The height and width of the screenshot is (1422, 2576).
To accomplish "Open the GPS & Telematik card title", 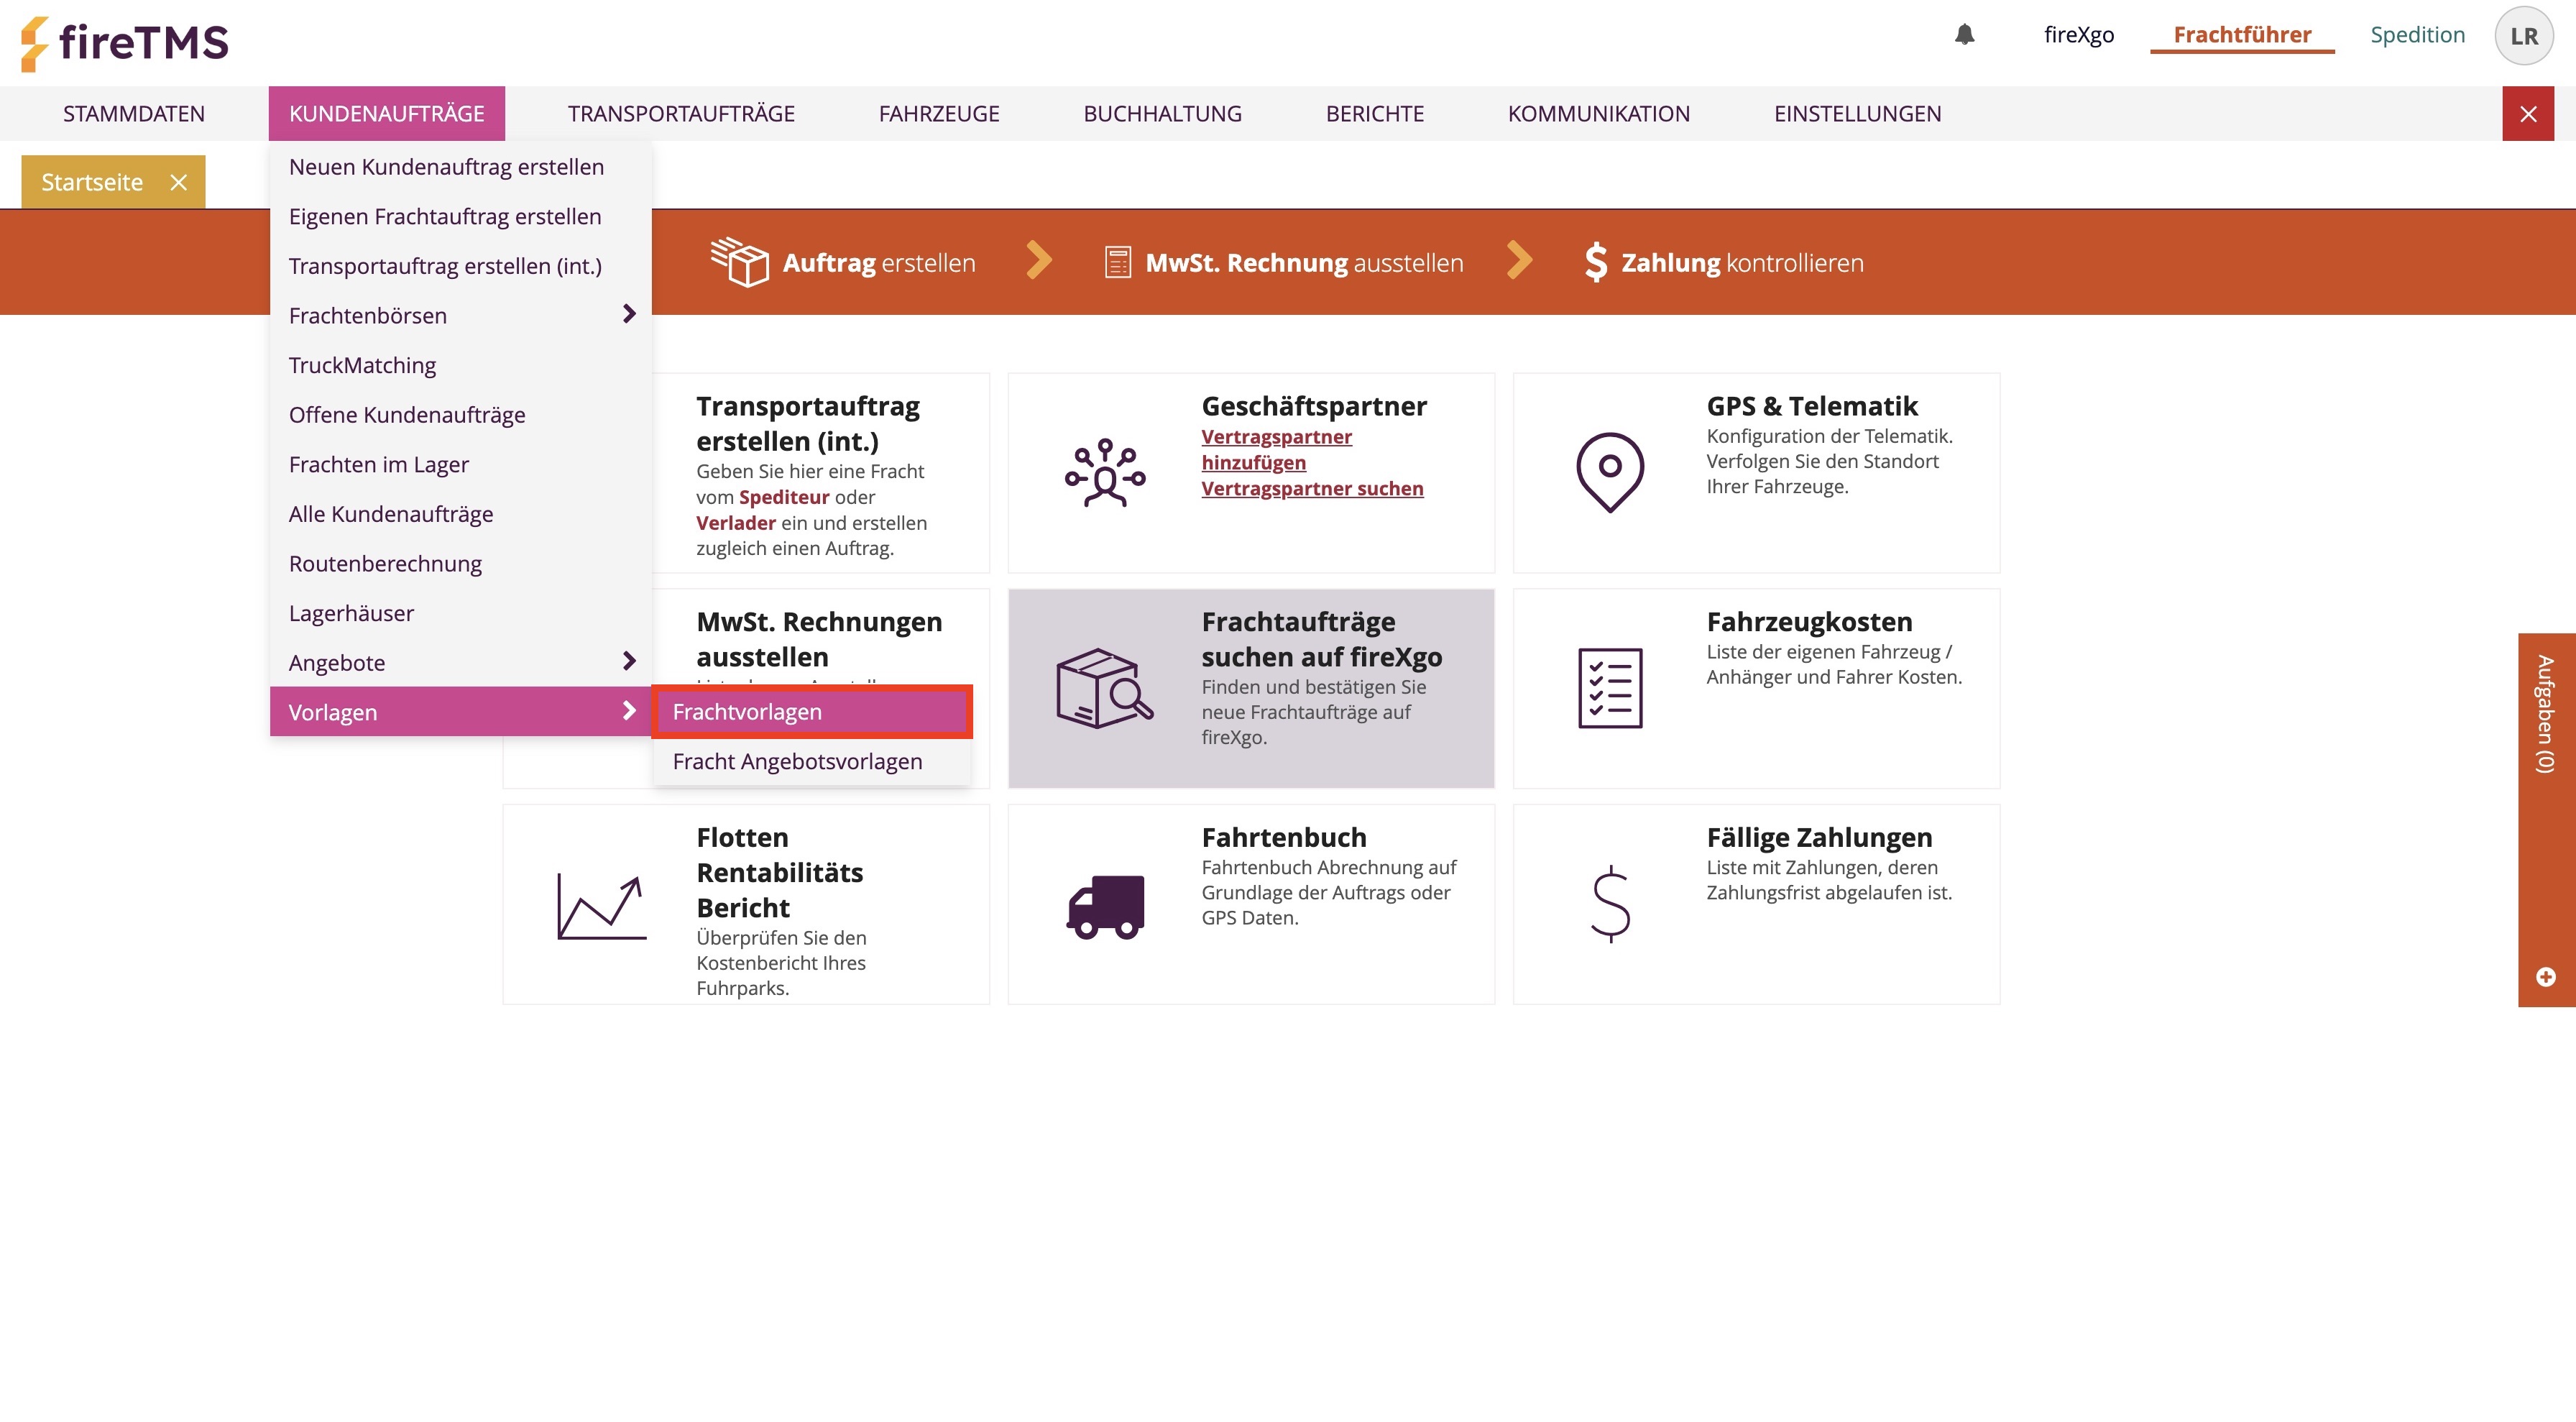I will point(1812,406).
